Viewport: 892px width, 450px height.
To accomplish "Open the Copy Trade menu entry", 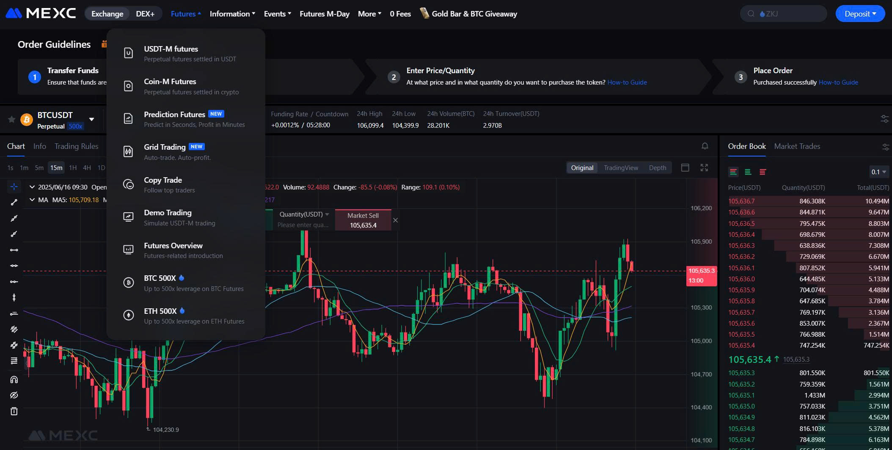I will pyautogui.click(x=186, y=184).
